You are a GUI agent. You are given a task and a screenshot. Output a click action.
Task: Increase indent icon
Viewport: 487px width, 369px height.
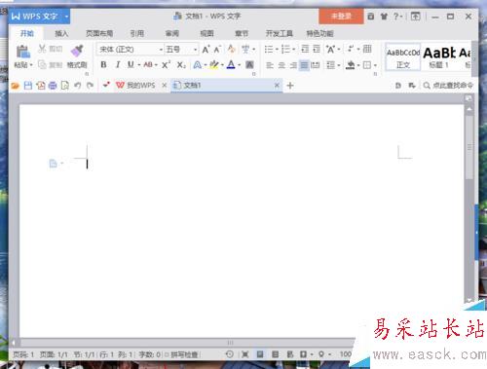click(317, 49)
